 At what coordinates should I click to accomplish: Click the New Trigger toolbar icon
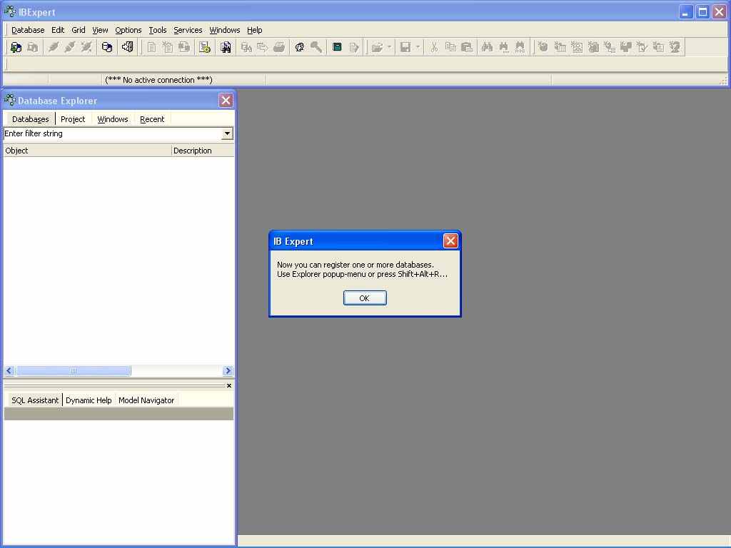pos(610,47)
